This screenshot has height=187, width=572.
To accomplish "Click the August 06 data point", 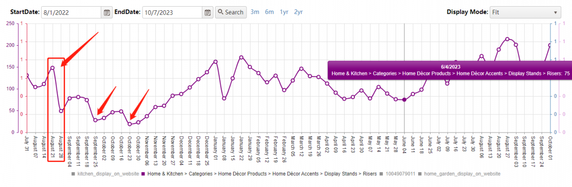I will pos(481,56).
